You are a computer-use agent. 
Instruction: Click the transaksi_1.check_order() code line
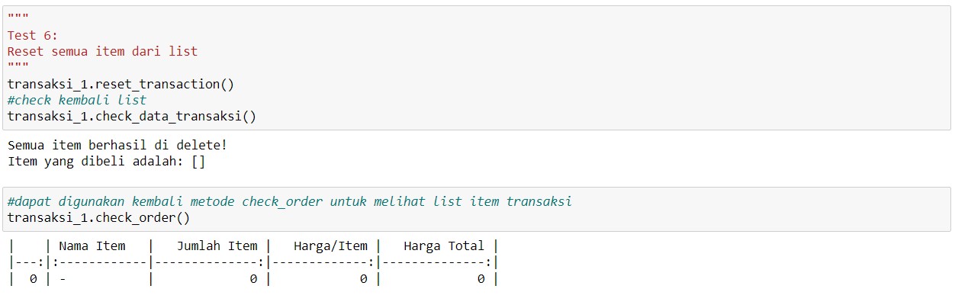99,217
